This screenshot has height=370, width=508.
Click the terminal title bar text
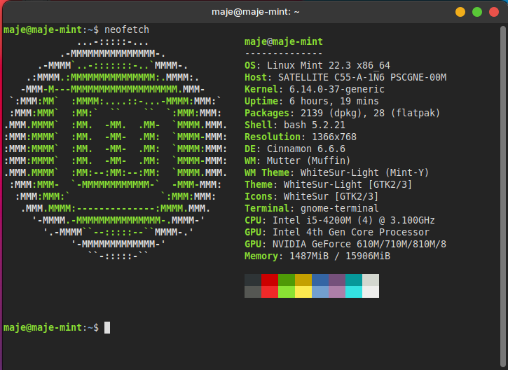tap(254, 12)
